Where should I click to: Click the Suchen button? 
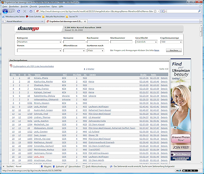(x=174, y=50)
